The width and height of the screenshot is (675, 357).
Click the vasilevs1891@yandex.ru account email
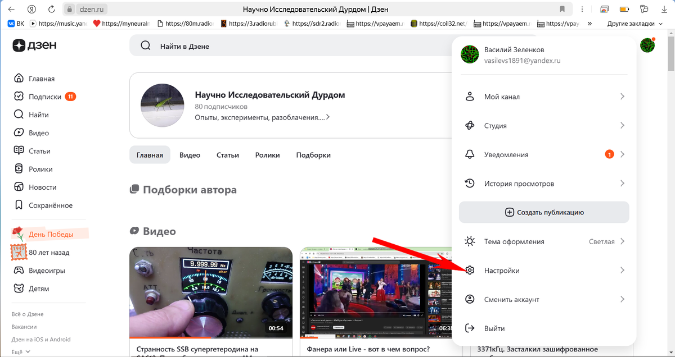523,61
